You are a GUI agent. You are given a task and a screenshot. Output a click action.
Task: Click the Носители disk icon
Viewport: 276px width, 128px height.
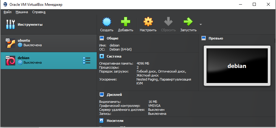102,121
